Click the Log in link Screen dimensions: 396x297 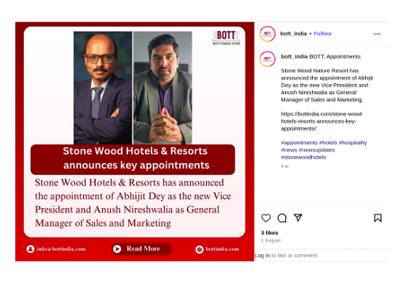coord(262,256)
